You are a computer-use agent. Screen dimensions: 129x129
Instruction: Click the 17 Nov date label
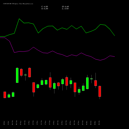45,123
